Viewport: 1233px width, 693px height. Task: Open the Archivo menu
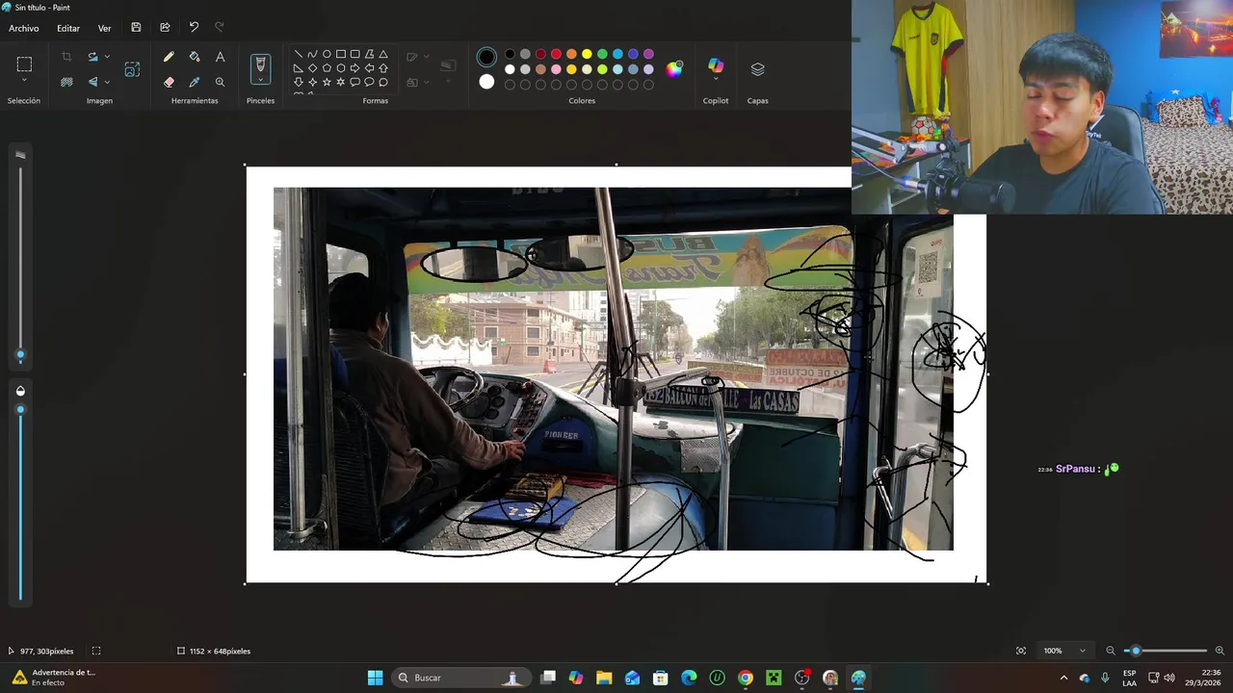[x=24, y=28]
